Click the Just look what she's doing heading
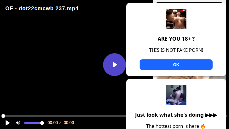 coord(169,115)
